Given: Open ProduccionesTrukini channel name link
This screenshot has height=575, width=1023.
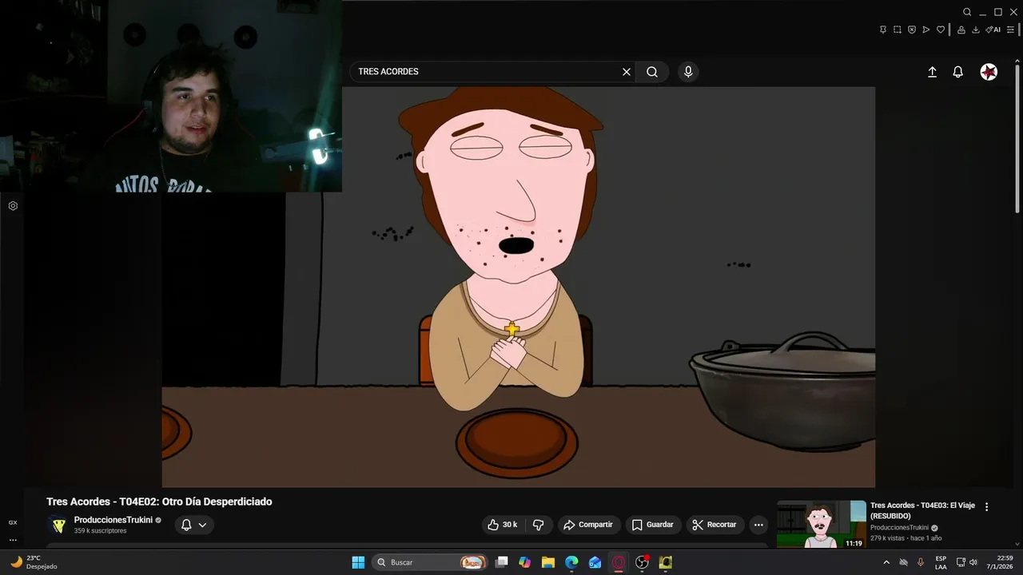Looking at the screenshot, I should tap(113, 520).
